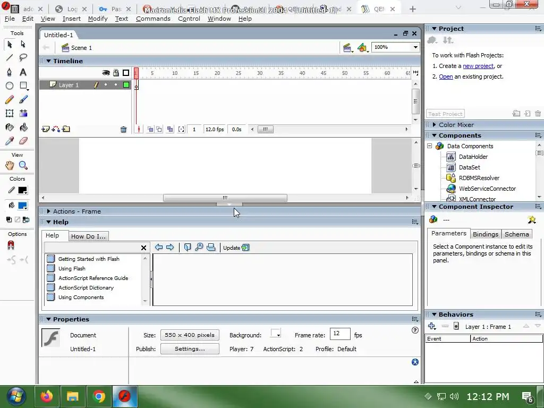The width and height of the screenshot is (544, 408).
Task: Select the Text tool
Action: 23,72
